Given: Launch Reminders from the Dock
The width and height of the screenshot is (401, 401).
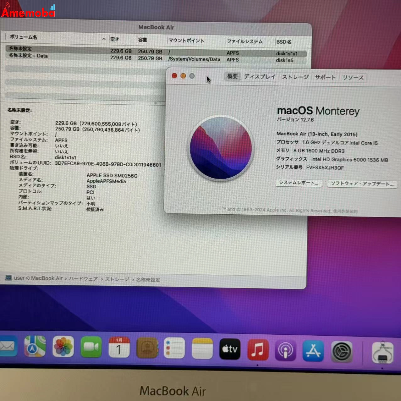Looking at the screenshot, I should tap(174, 348).
